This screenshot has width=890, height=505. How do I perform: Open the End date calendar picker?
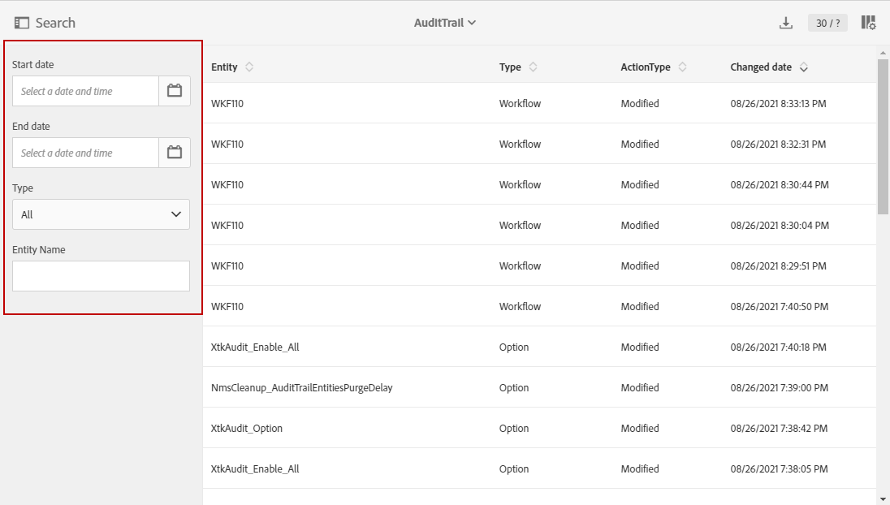point(175,153)
